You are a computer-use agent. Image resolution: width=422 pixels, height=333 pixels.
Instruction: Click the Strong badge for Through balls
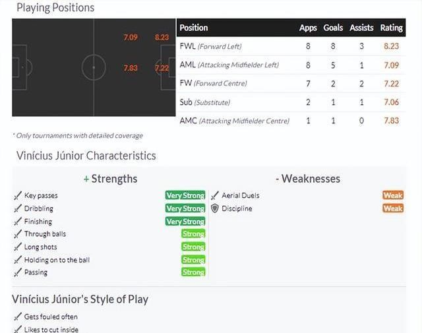point(193,233)
